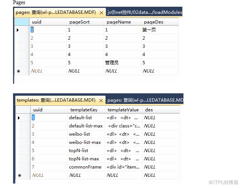Select uuid 5 cell in pages grid

[x=48, y=63]
